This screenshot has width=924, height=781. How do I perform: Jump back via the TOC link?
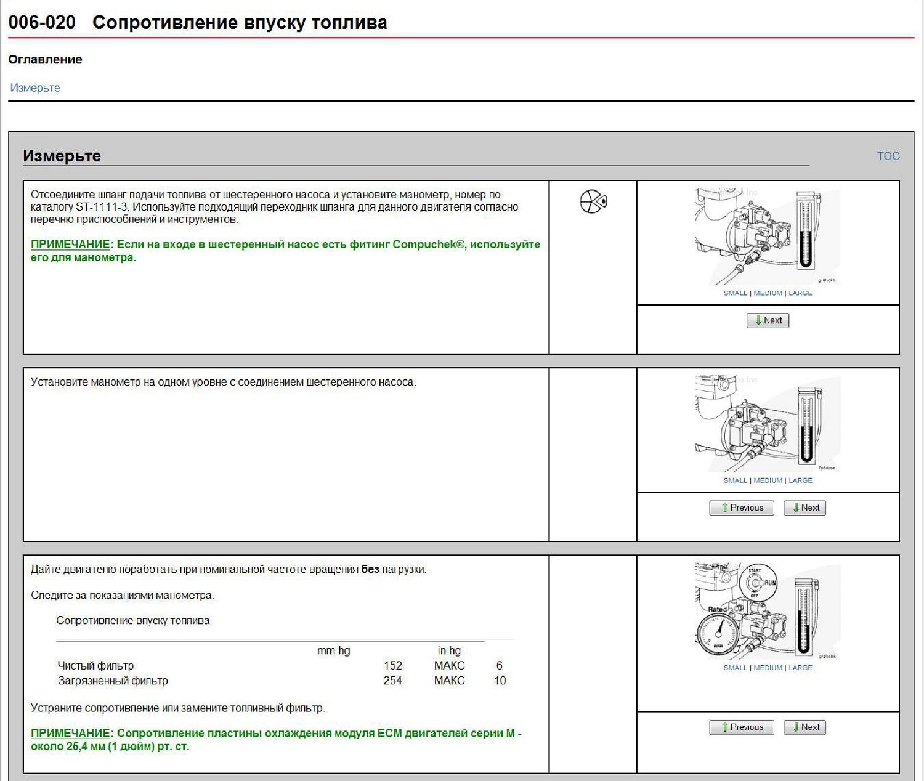click(888, 156)
